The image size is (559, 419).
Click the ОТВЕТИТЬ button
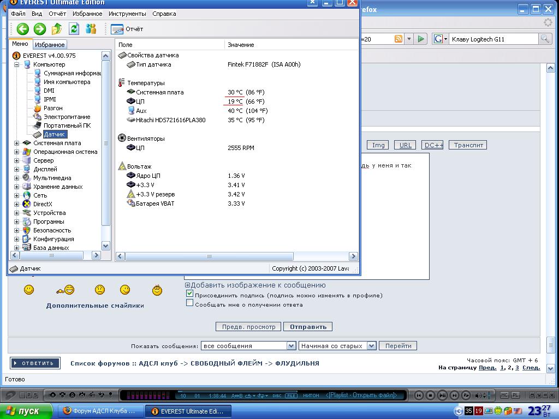(35, 363)
